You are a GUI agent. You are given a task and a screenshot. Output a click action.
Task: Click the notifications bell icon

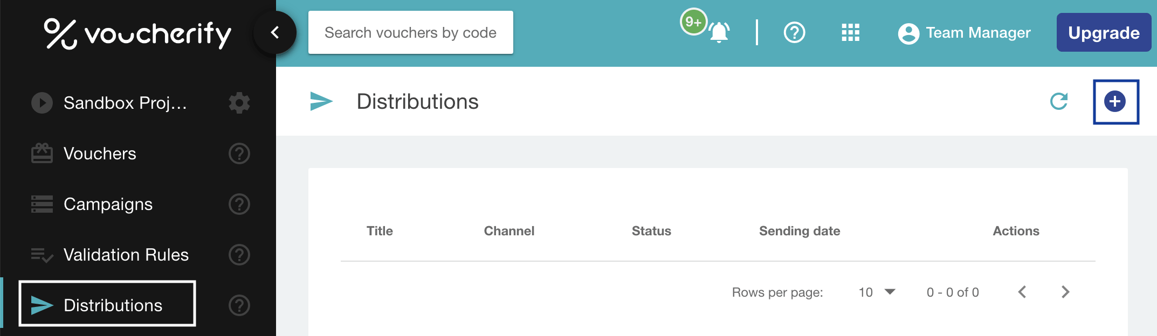tap(719, 33)
